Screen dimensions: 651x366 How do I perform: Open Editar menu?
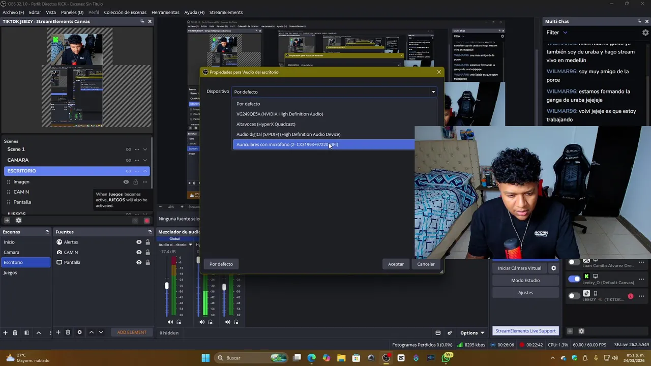(x=35, y=12)
